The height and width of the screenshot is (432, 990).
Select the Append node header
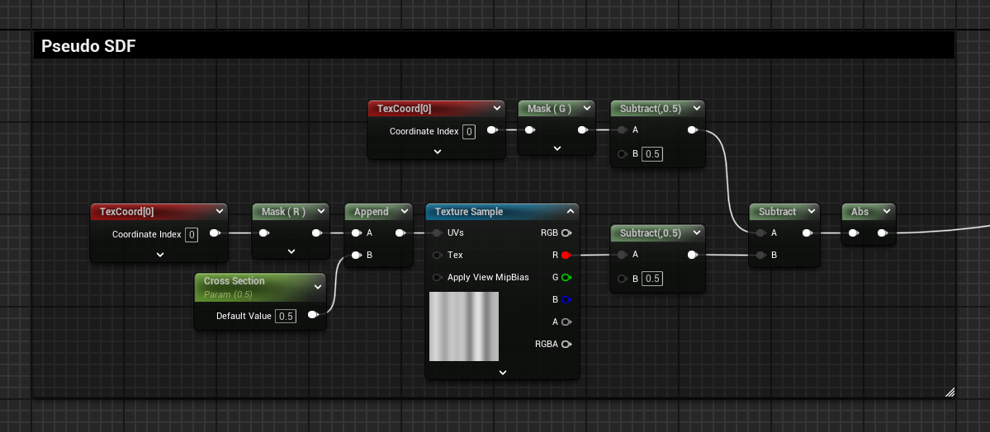click(371, 212)
